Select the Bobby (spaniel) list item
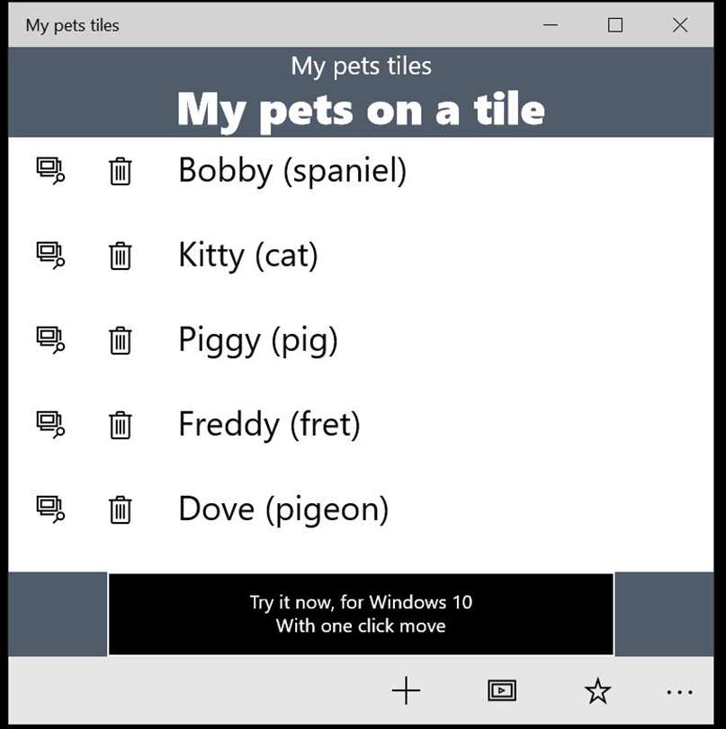The image size is (726, 729). [x=292, y=170]
